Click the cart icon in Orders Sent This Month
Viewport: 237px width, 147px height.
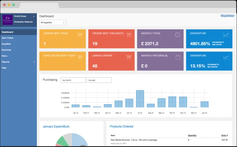point(128,35)
